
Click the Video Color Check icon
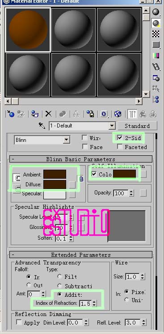(x=156, y=56)
